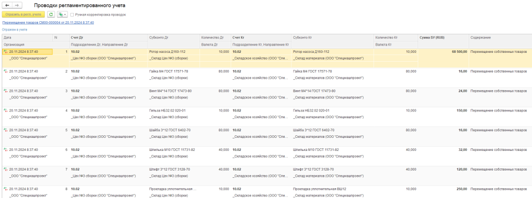Refresh the postings list with the green arrow
The height and width of the screenshot is (198, 532).
51,15
